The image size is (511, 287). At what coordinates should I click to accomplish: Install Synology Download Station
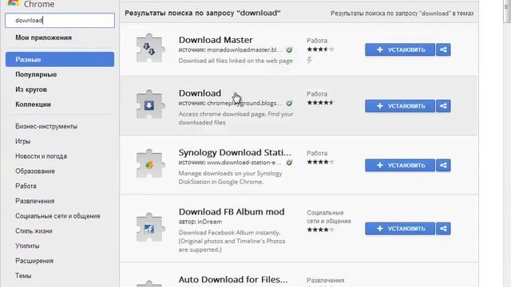coord(400,165)
